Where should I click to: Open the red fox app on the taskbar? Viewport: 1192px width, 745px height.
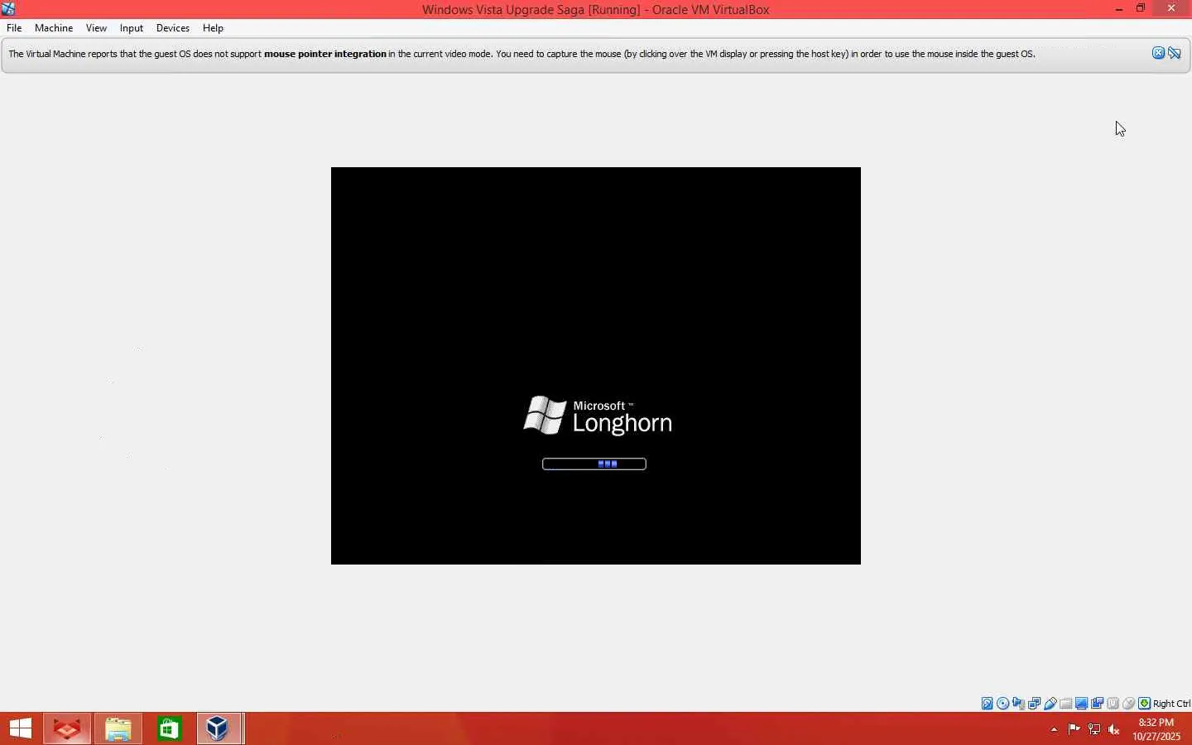(67, 728)
